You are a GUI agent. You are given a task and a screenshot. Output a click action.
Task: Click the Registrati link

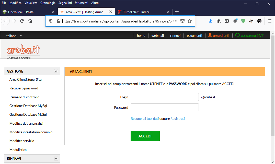point(177,119)
